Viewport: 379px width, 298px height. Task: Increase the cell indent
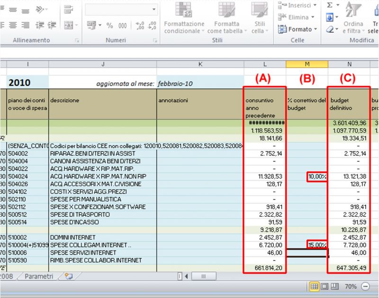52,25
